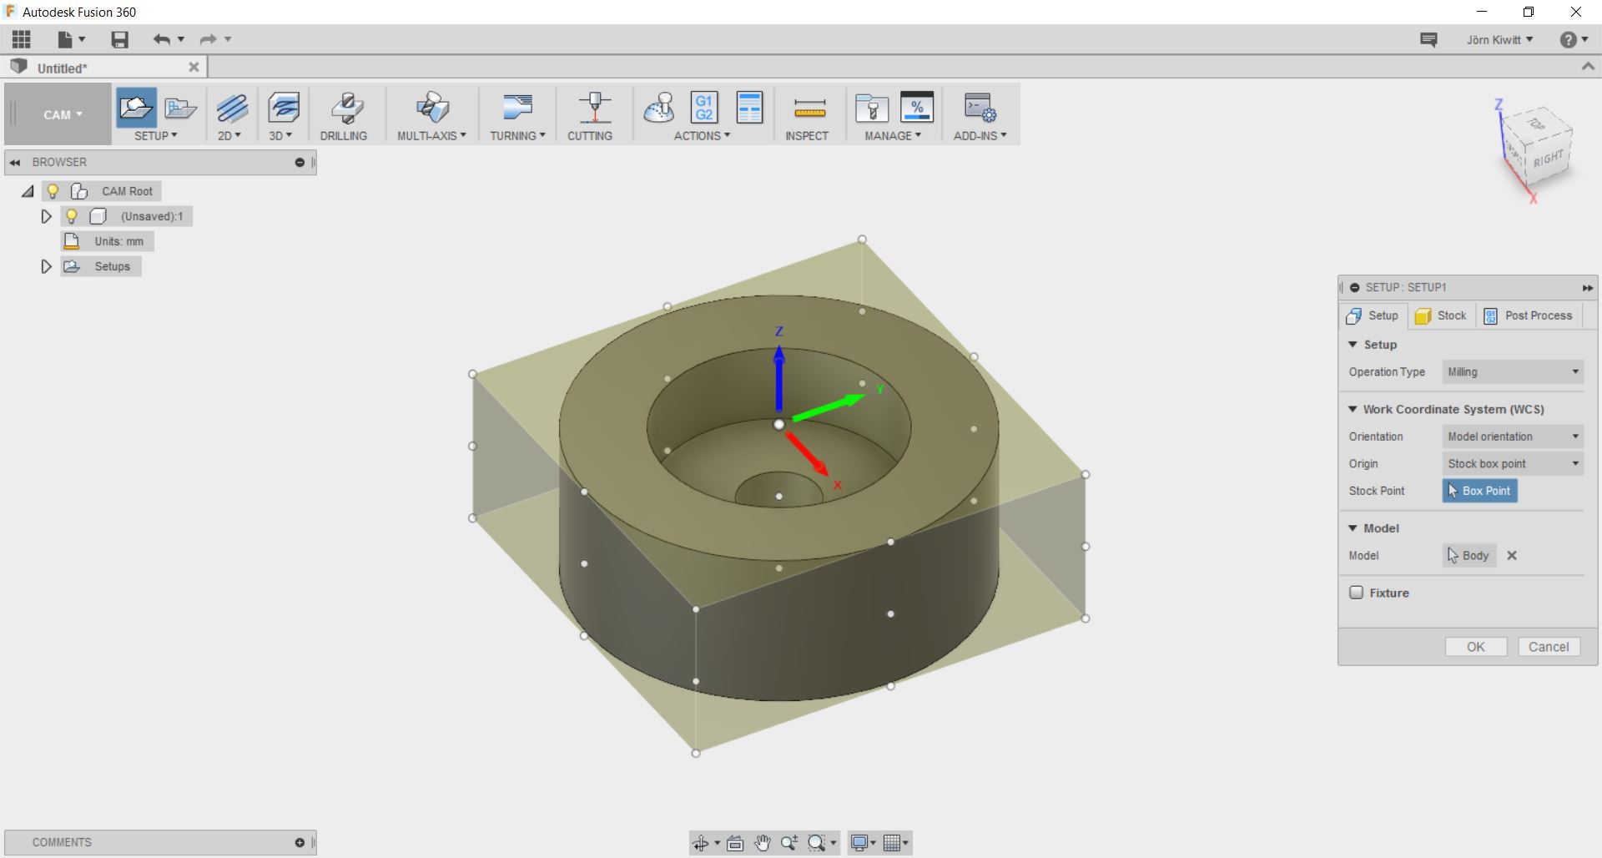Click the Box Point selection button
The height and width of the screenshot is (858, 1602).
click(x=1479, y=491)
